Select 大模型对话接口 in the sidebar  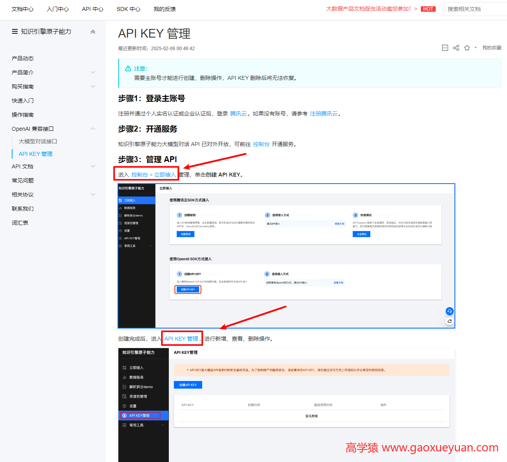(x=36, y=141)
